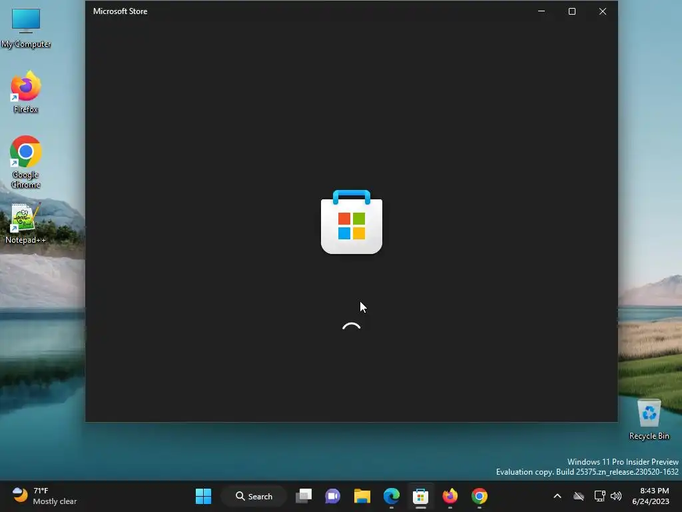This screenshot has width=682, height=512.
Task: Open Google Chrome desktop shortcut
Action: click(x=26, y=162)
